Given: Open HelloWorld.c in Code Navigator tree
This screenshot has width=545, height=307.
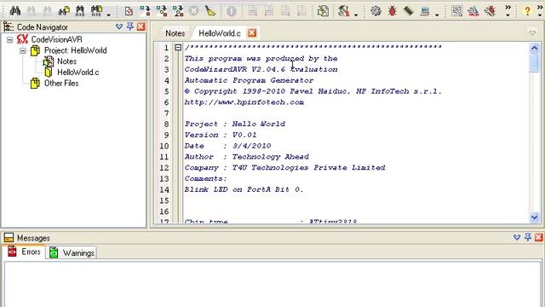Looking at the screenshot, I should [x=77, y=72].
